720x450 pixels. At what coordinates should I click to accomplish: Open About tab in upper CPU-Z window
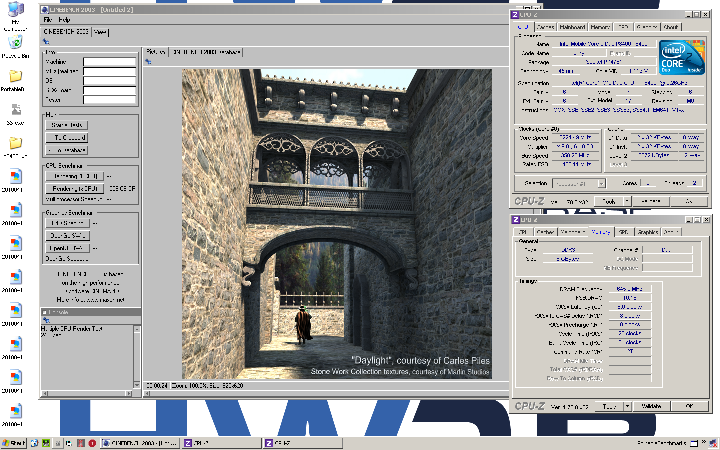671,27
